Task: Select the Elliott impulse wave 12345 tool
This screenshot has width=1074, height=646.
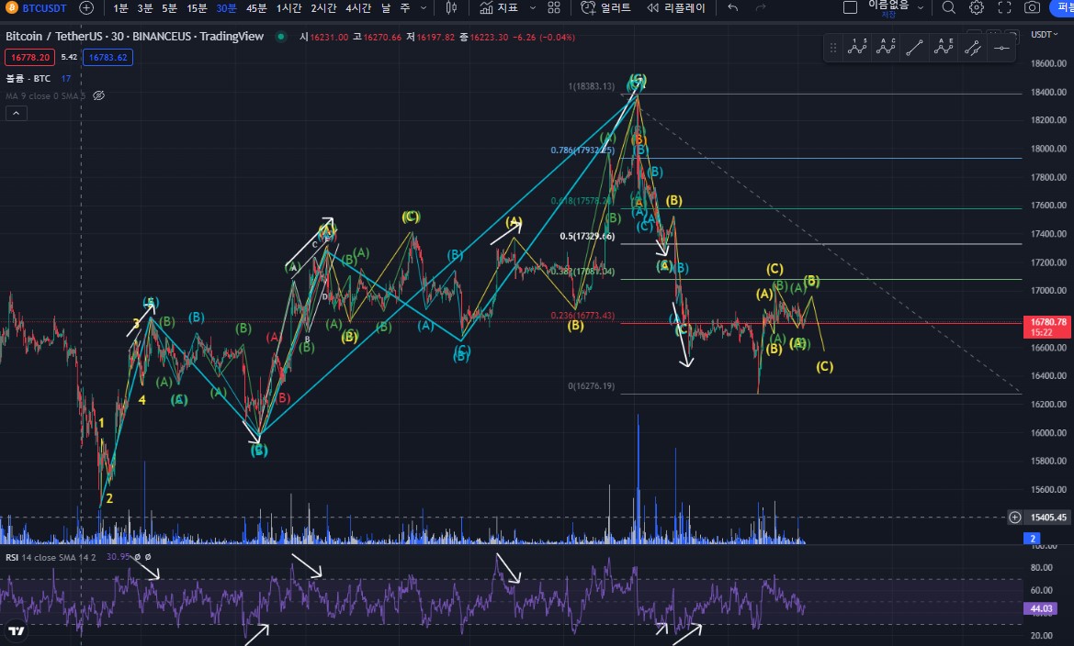Action: [x=857, y=47]
